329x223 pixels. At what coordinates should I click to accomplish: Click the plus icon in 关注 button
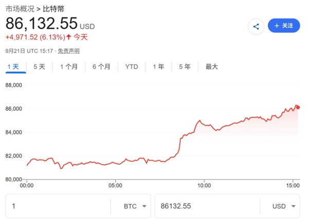click(x=277, y=26)
